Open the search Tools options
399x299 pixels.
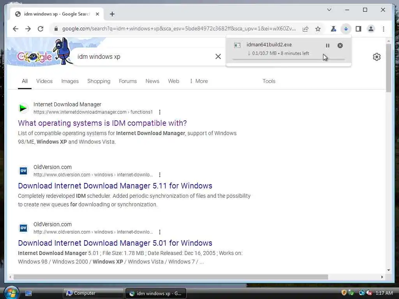click(269, 81)
